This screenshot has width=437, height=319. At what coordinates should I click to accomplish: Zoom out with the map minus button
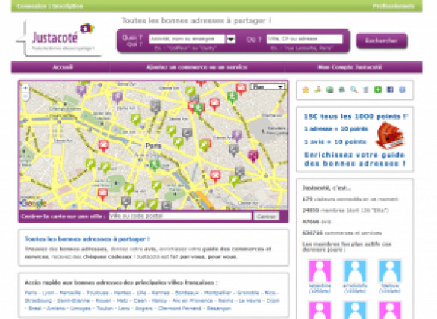(x=25, y=96)
